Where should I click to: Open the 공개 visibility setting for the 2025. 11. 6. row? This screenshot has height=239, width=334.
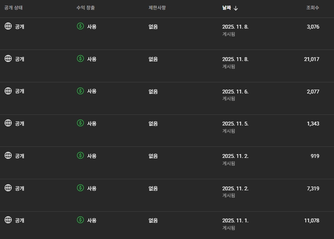20,91
